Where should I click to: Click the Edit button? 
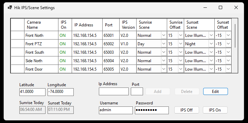215,91
